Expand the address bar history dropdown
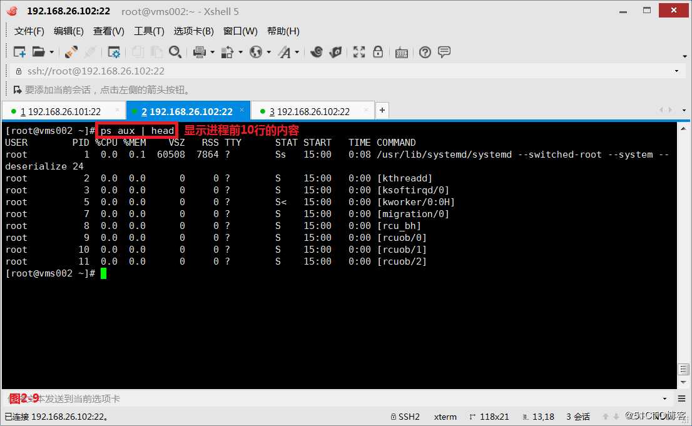Viewport: 692px width, 426px height. coord(676,71)
